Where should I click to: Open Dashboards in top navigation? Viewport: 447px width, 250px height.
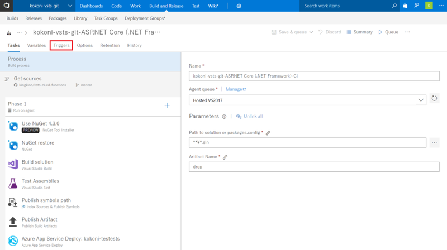[91, 6]
